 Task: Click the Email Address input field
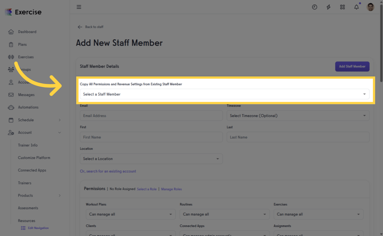coord(151,116)
